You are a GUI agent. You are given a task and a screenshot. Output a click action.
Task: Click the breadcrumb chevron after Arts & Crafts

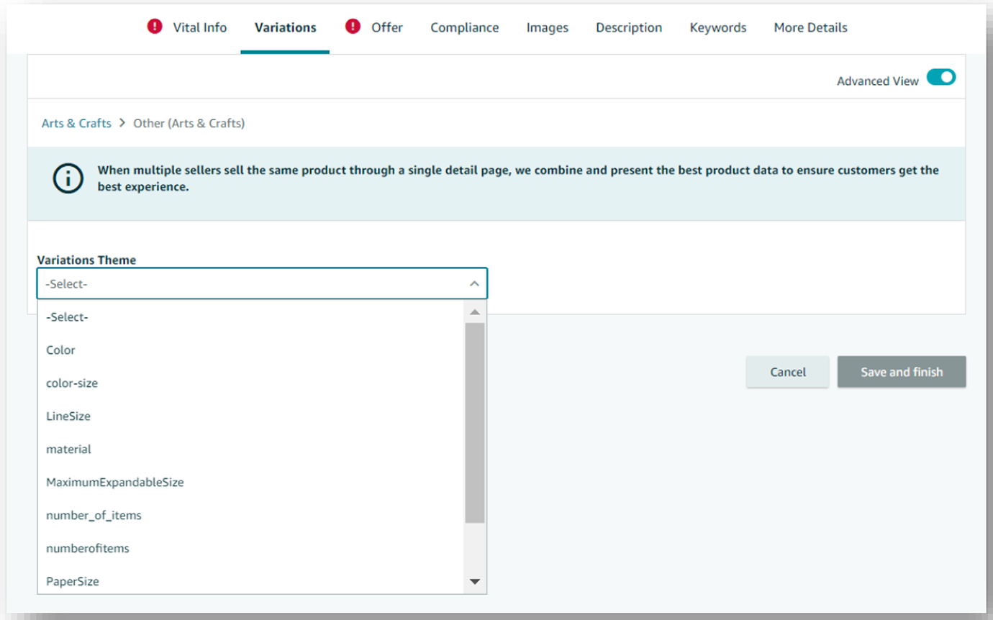(122, 123)
